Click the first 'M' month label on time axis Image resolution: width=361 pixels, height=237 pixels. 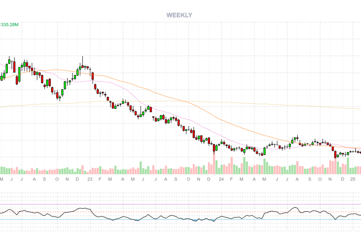coord(2,179)
